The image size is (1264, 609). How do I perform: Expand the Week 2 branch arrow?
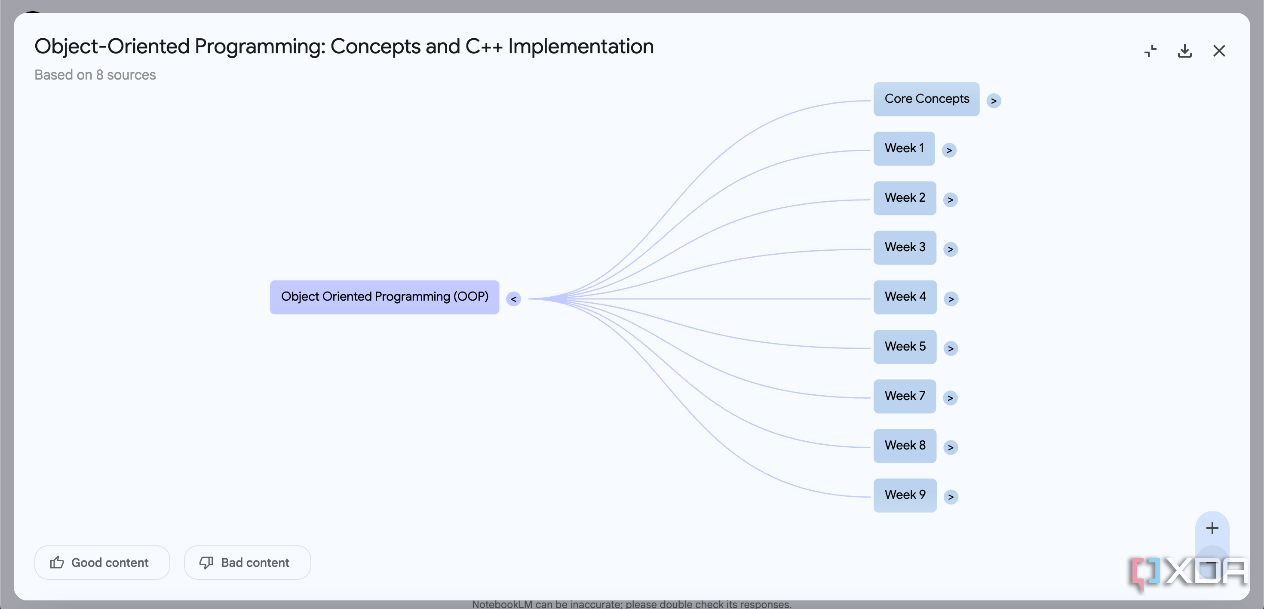[951, 200]
